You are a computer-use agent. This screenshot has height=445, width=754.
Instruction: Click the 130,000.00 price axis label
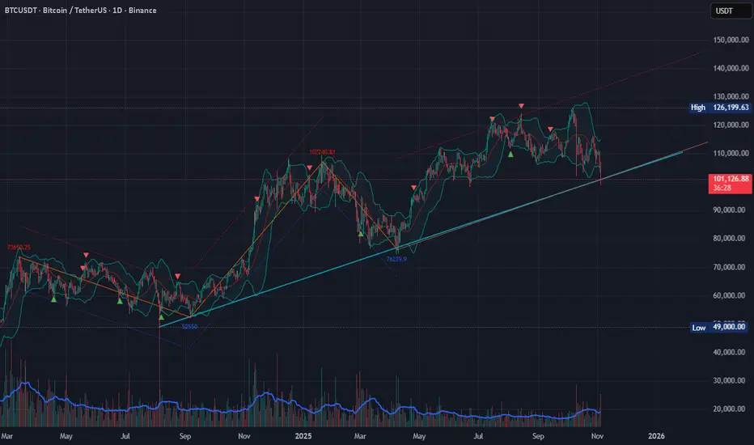pos(731,96)
